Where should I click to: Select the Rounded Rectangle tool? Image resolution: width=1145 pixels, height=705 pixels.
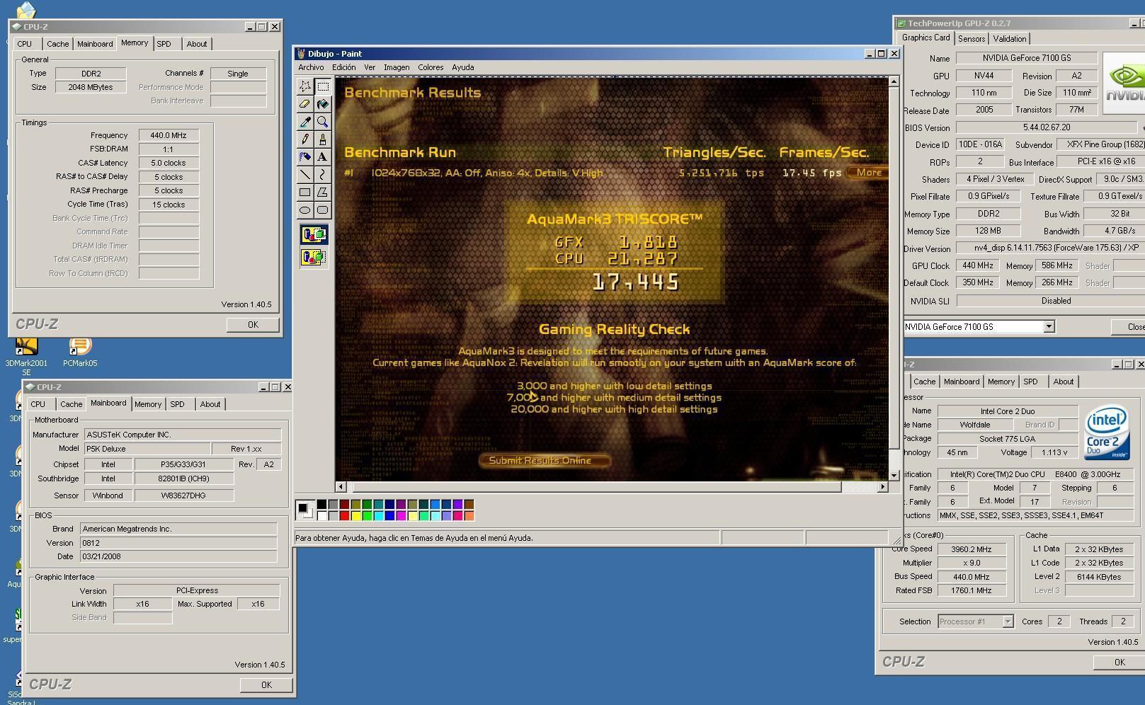click(x=323, y=210)
